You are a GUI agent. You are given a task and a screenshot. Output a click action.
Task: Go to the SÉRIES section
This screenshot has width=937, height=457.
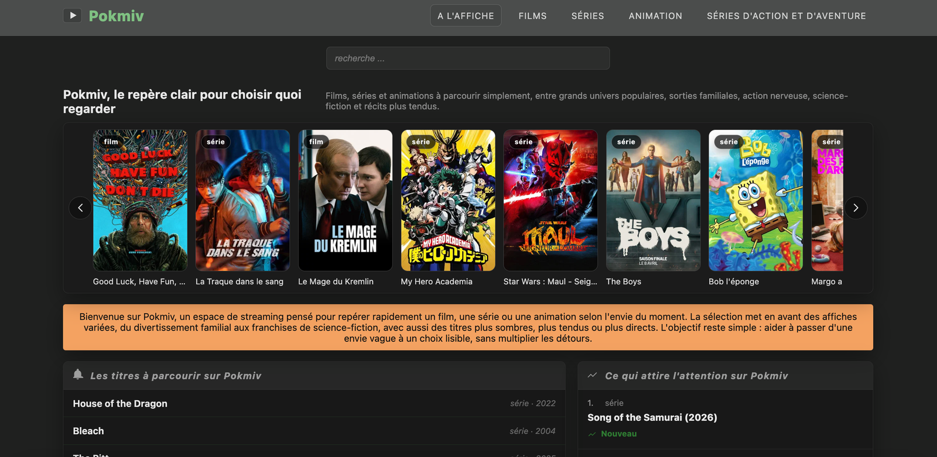587,16
